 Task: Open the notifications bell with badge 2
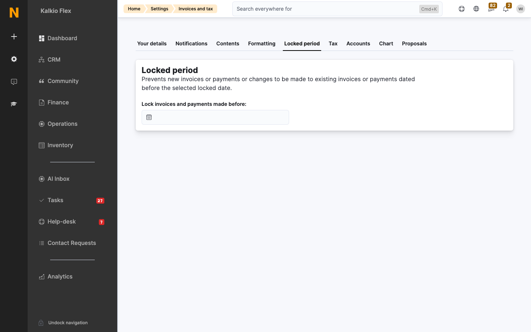tap(506, 9)
